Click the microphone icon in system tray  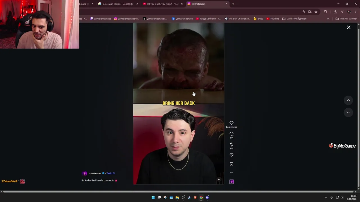click(x=332, y=198)
